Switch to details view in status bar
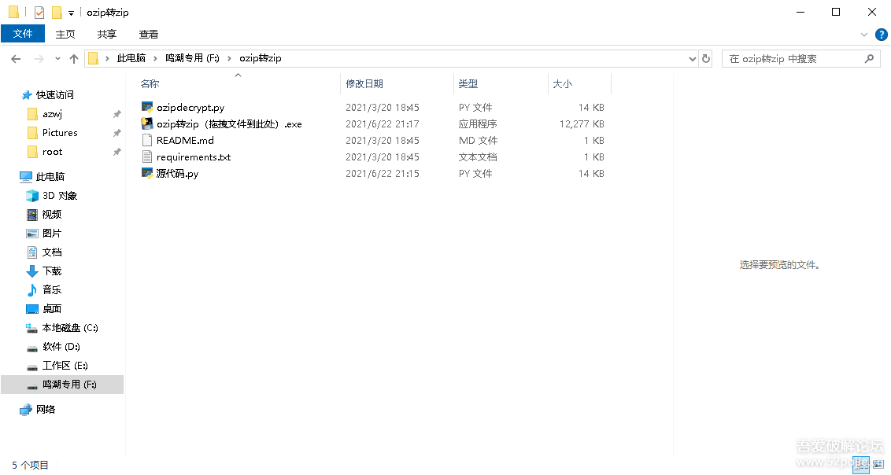 click(861, 465)
